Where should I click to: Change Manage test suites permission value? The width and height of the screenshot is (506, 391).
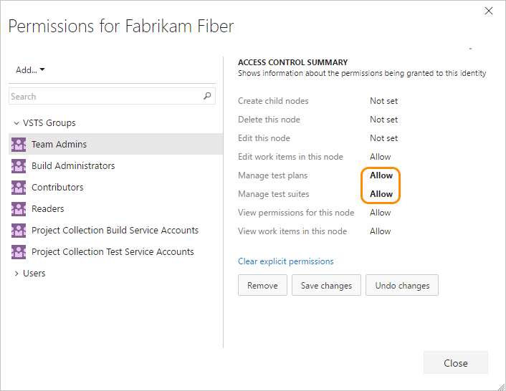[381, 194]
